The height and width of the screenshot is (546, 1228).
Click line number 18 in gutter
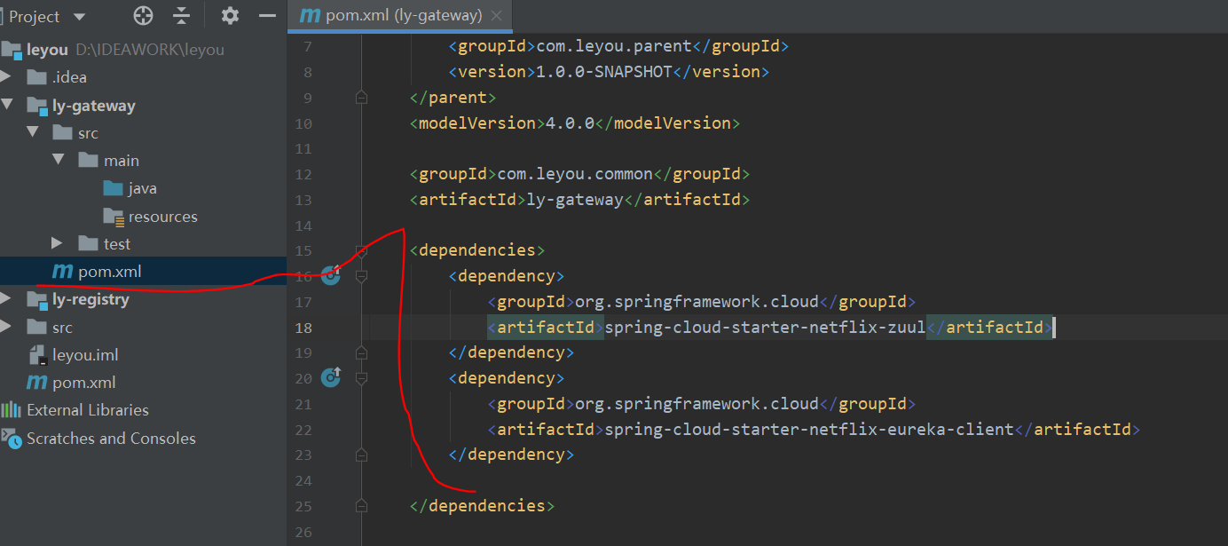tap(303, 328)
